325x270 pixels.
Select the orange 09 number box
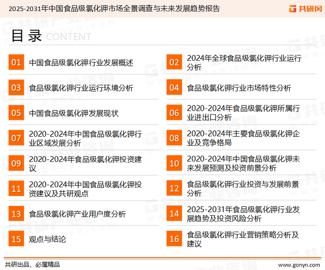coord(16,163)
